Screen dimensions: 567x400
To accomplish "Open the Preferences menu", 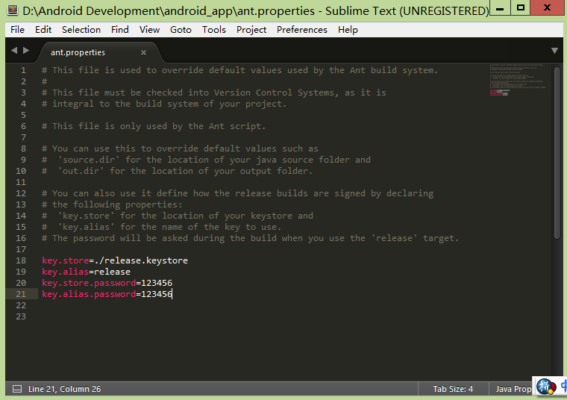I will click(302, 30).
